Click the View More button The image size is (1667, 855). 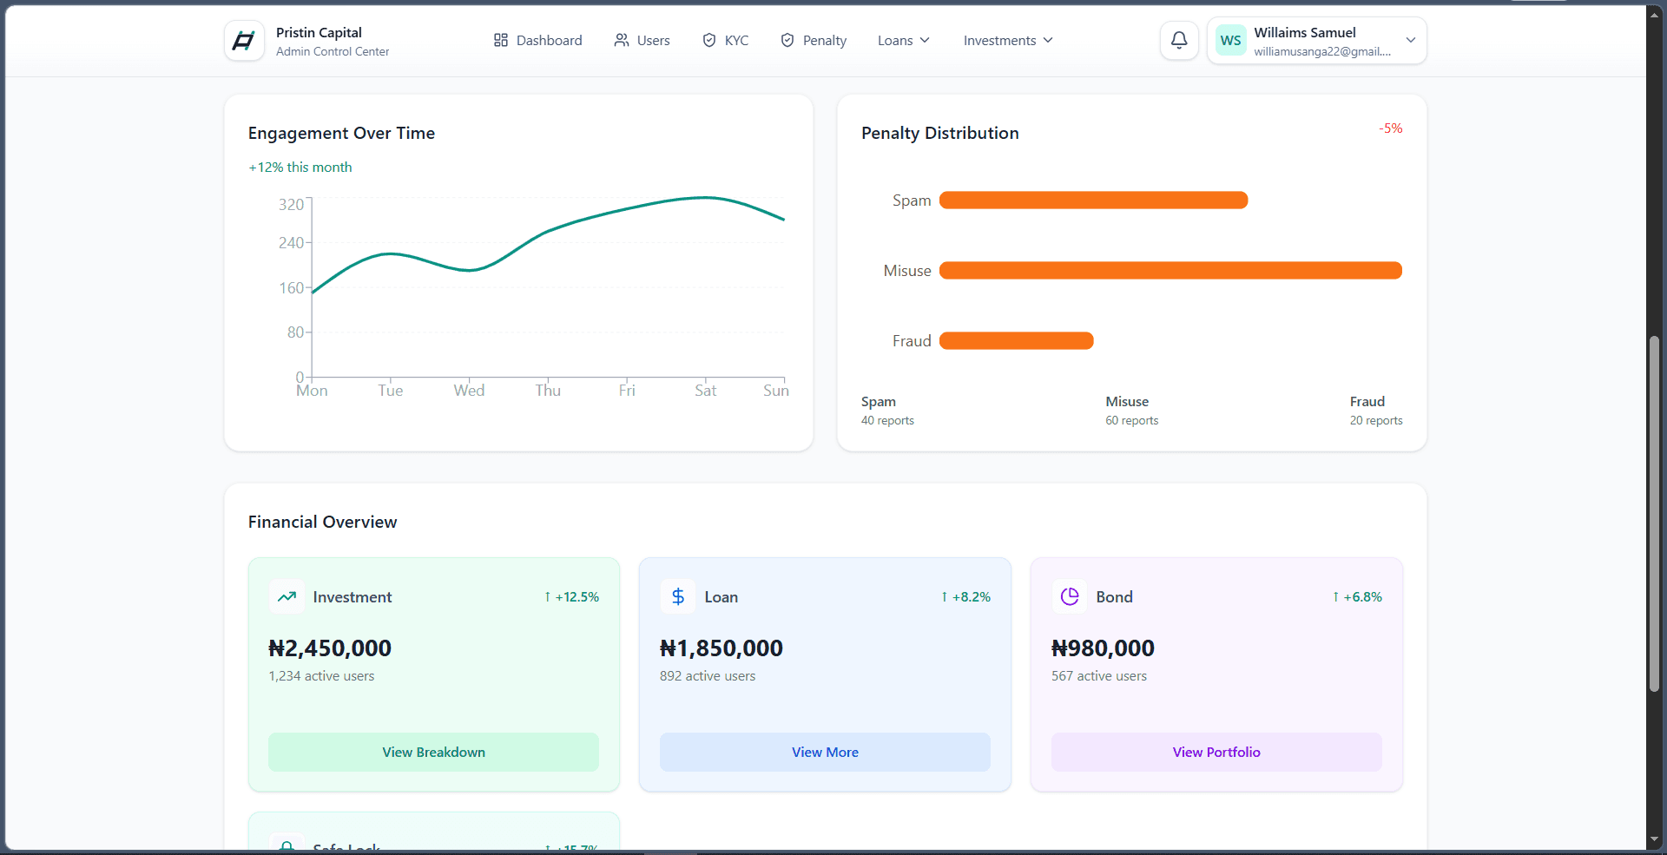tap(825, 753)
